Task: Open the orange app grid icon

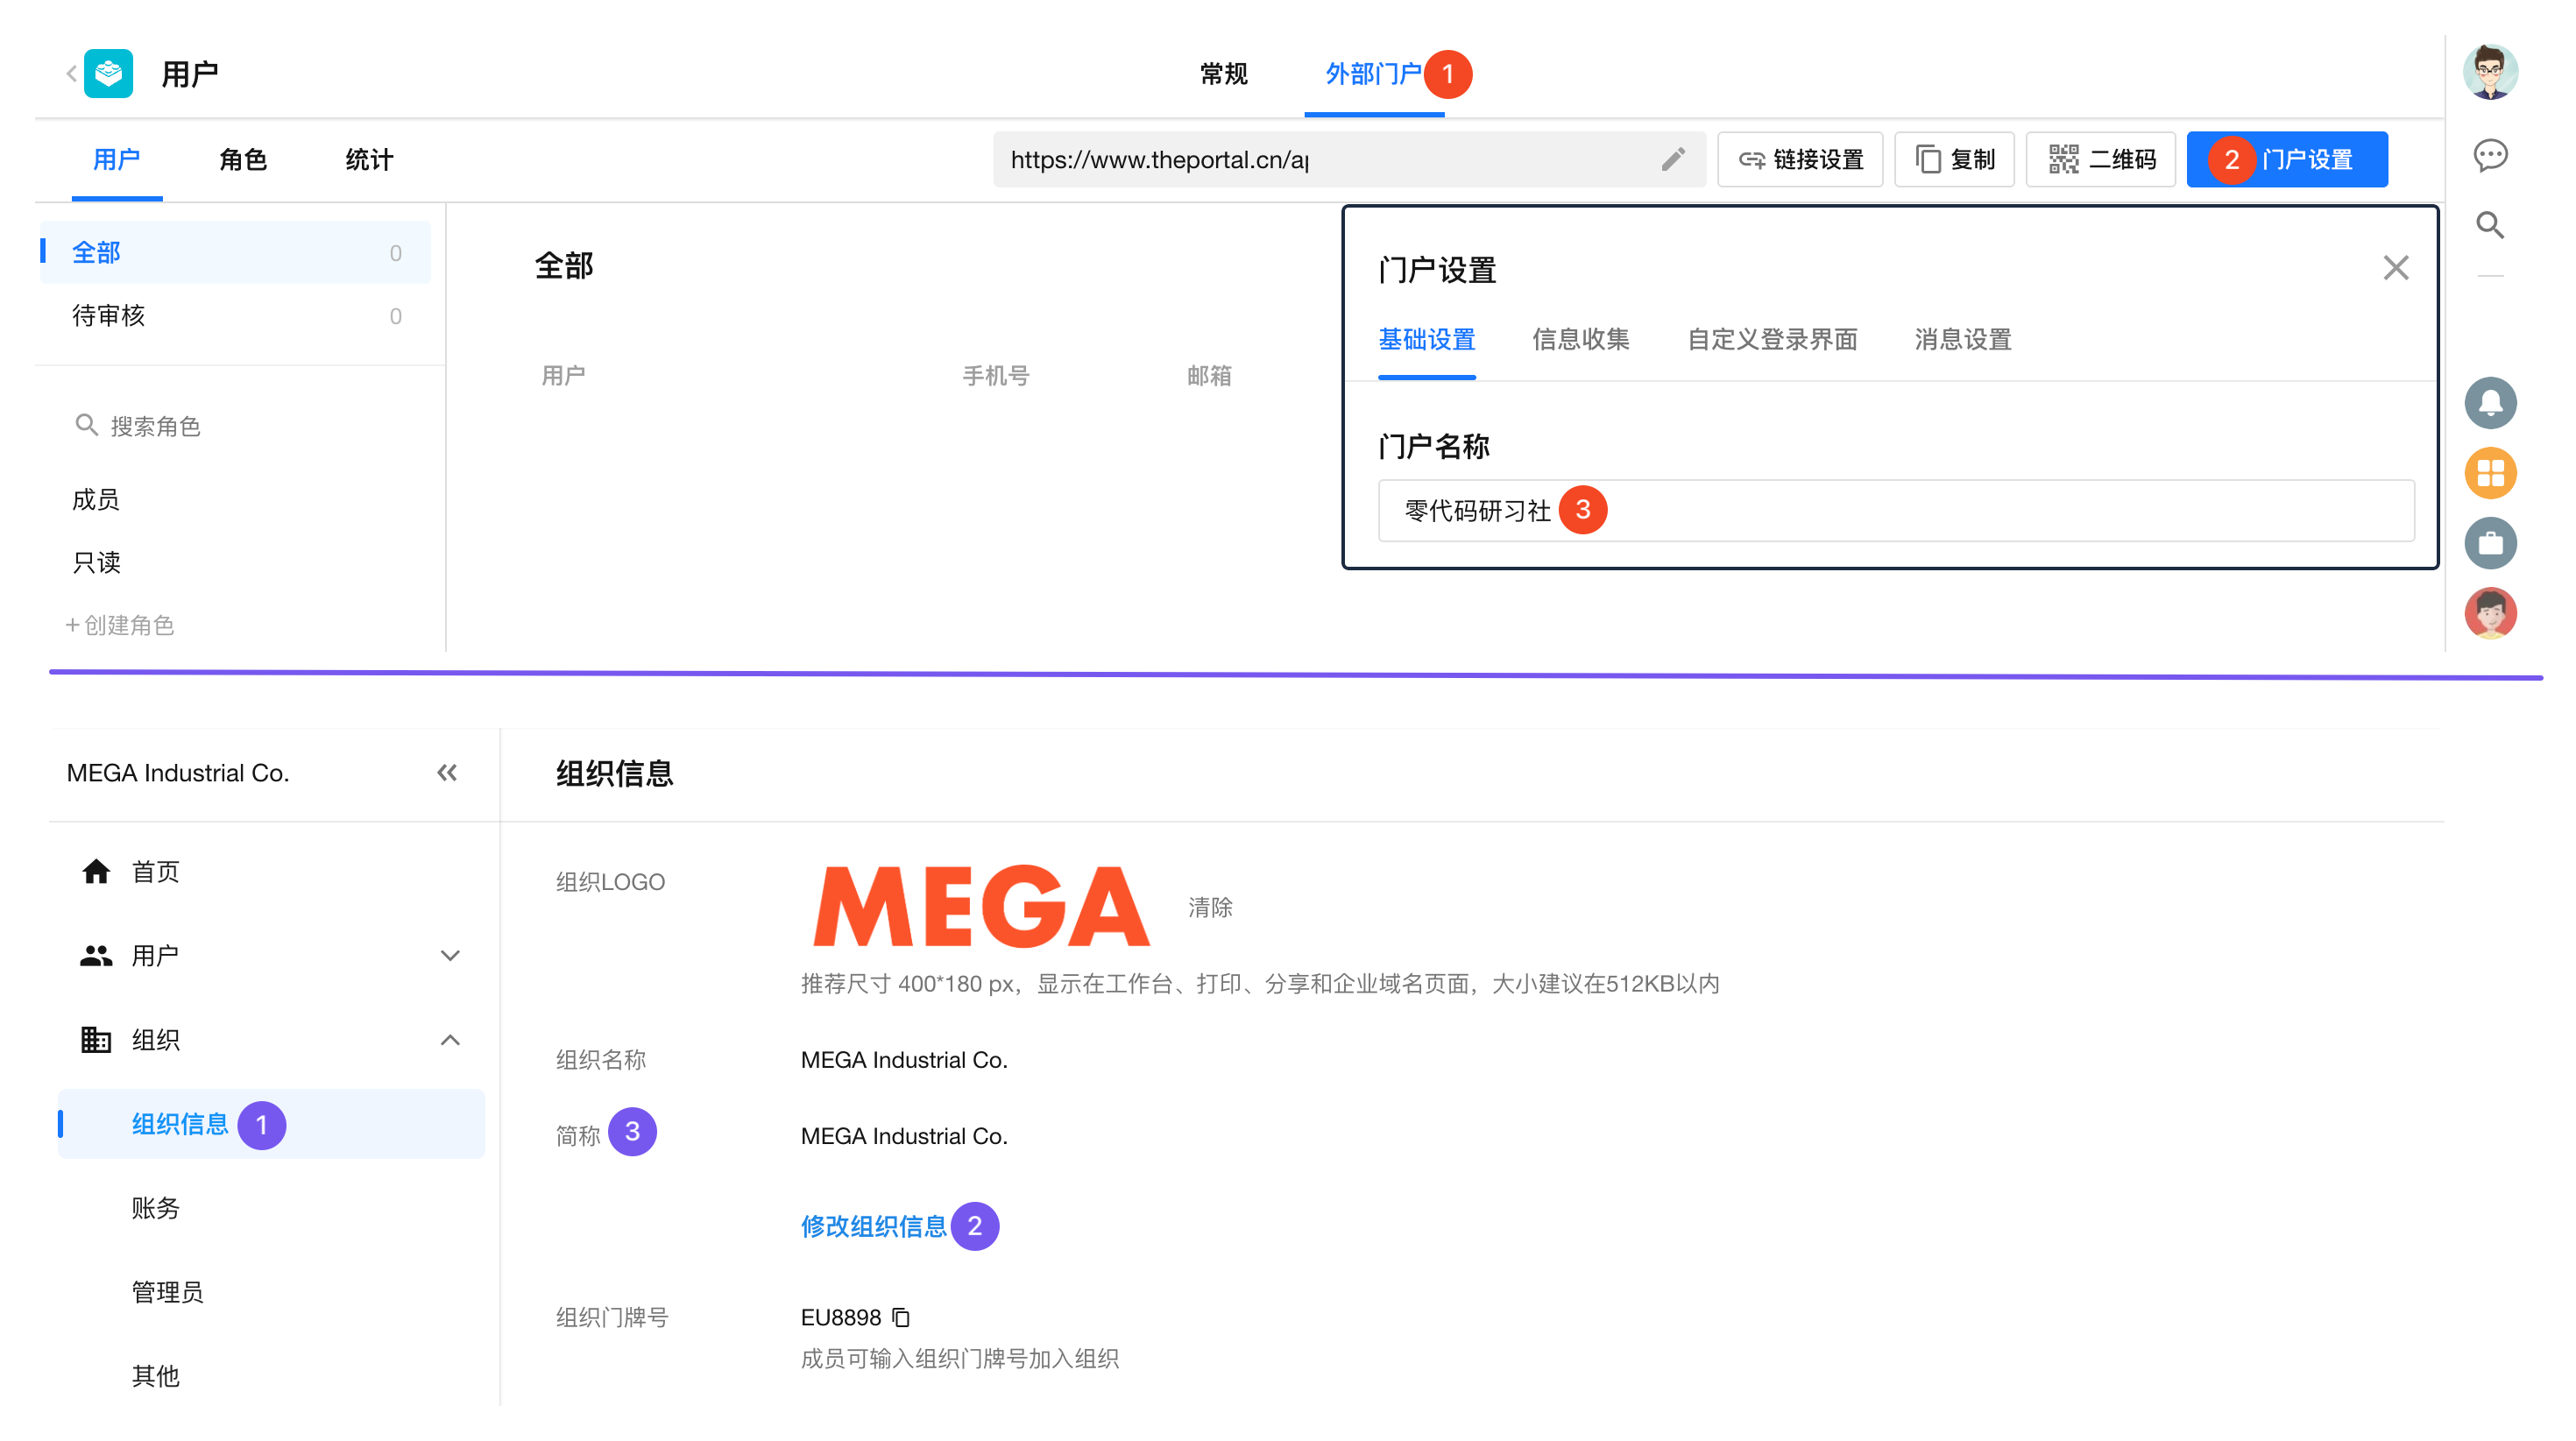Action: tap(2489, 473)
